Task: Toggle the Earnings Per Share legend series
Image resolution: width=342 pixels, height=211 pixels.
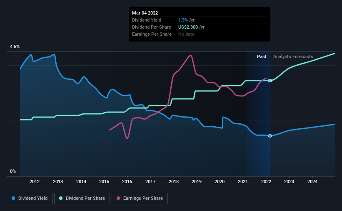Action: 140,199
